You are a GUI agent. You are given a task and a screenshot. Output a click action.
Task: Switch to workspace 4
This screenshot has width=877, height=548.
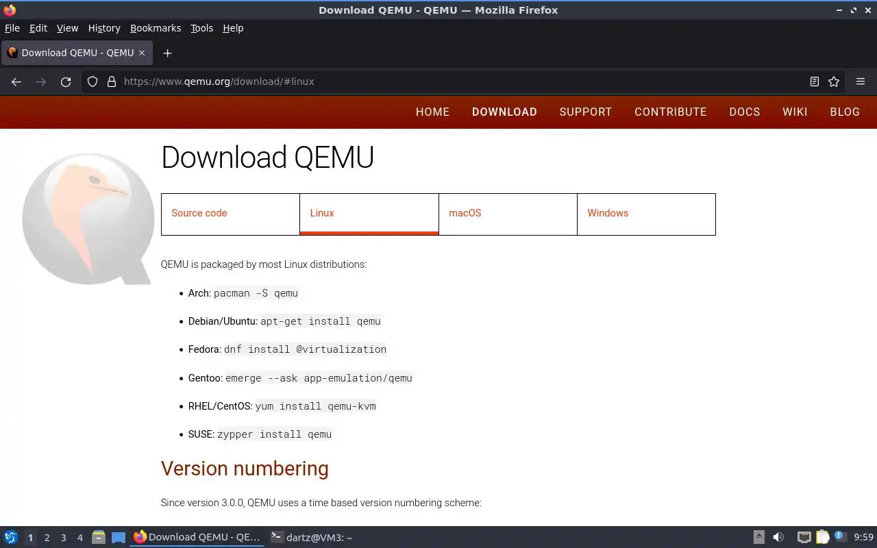tap(79, 538)
